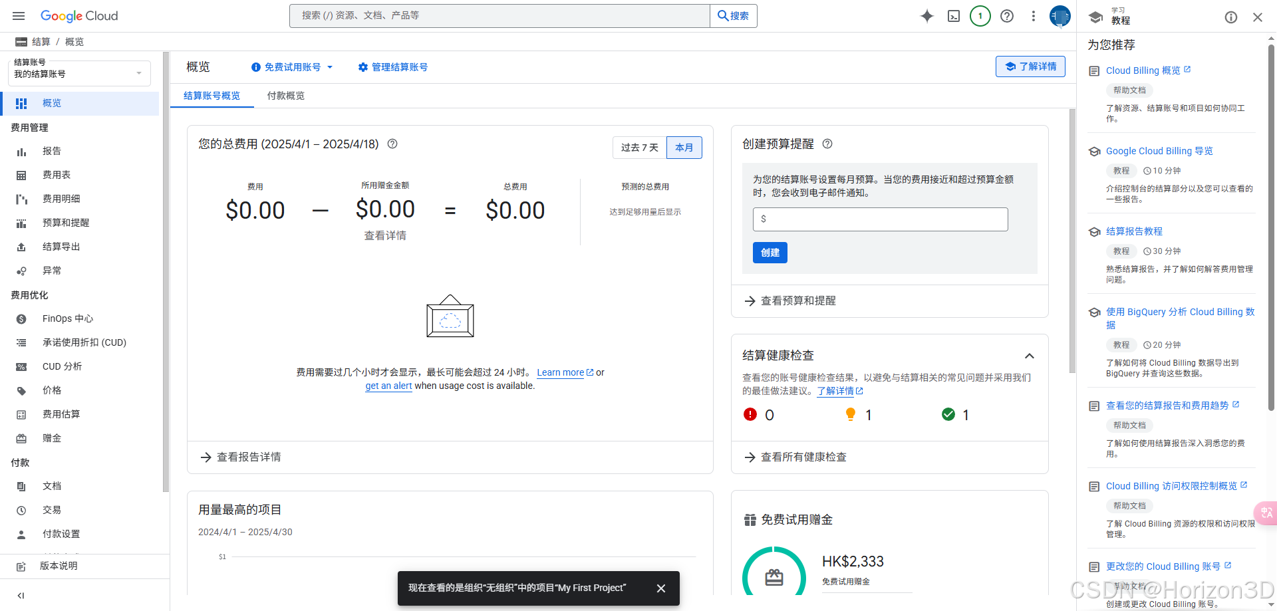Screen dimensions: 1277x611
Task: Open 异常 in the sidebar
Action: (80, 271)
